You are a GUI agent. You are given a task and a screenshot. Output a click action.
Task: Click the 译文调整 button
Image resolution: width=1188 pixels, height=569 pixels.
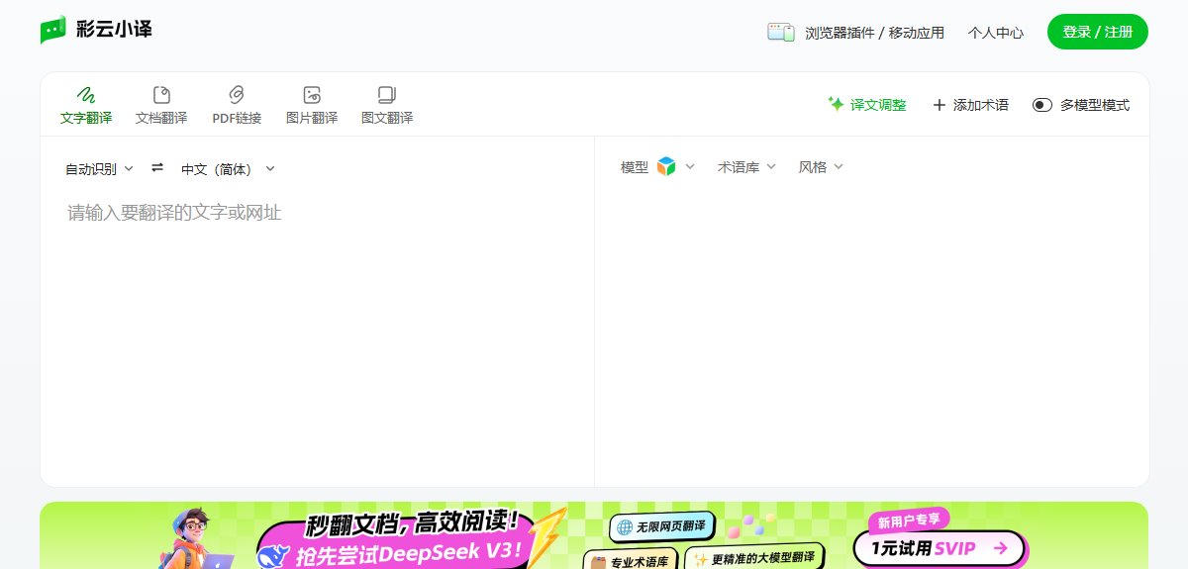click(x=866, y=105)
